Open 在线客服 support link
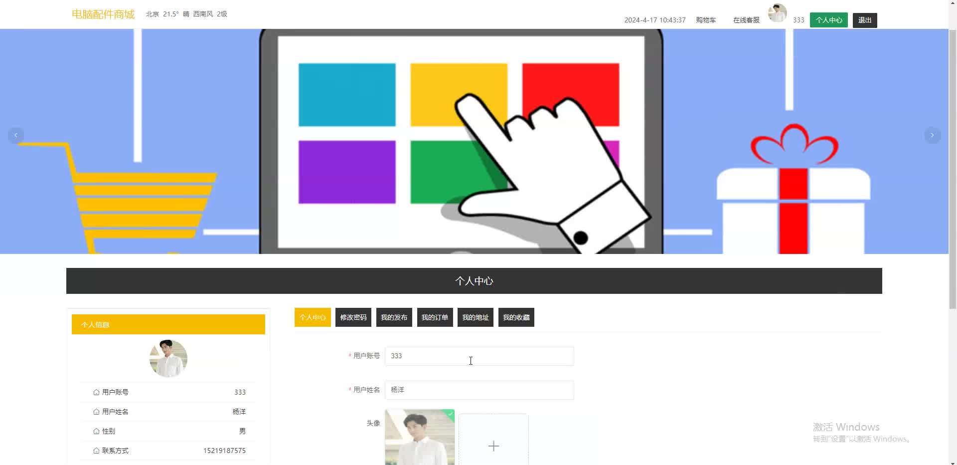 point(746,20)
